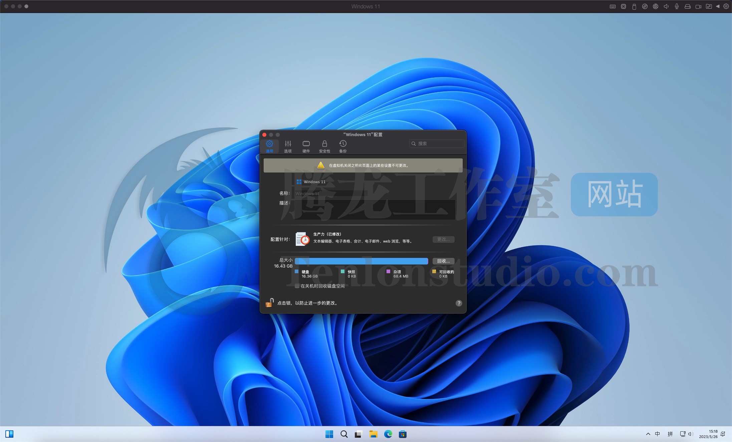Open the CD/DVD disc icon
The height and width of the screenshot is (442, 732).
[645, 6]
